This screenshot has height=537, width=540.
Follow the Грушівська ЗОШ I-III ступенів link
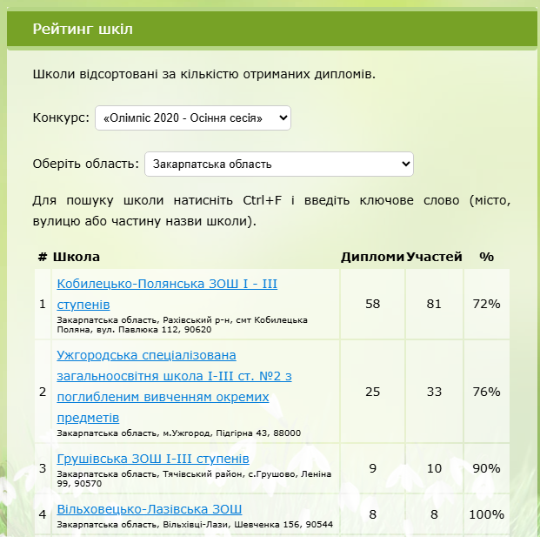pos(153,459)
